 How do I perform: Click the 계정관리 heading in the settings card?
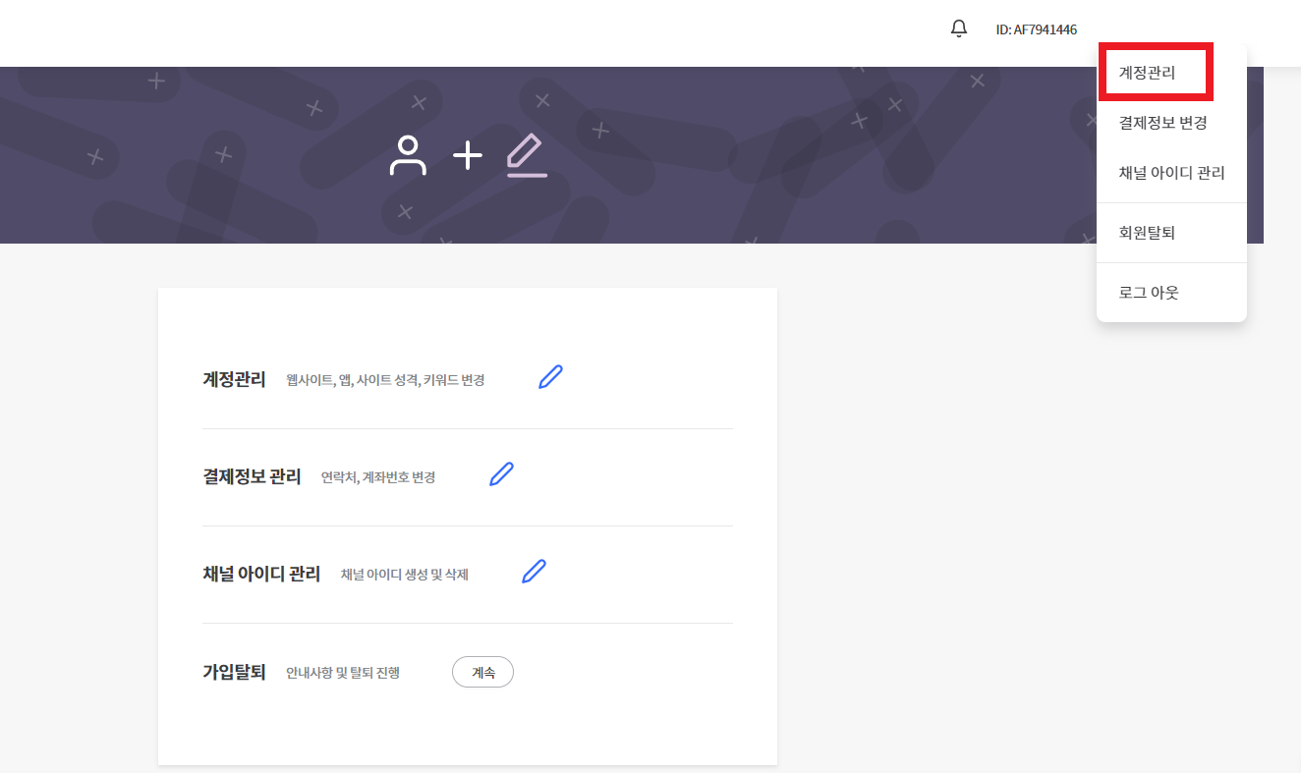pyautogui.click(x=234, y=379)
